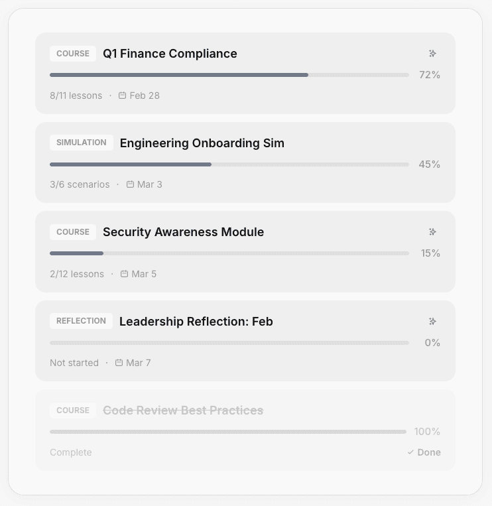Click the Q1 Finance Compliance 72% progress bar
Image resolution: width=492 pixels, height=506 pixels.
coord(229,75)
